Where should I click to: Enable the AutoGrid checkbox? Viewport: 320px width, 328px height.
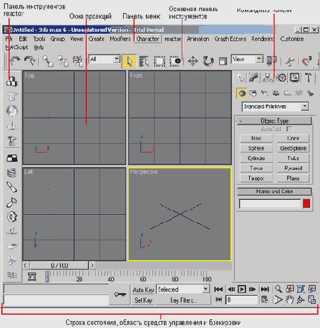(x=290, y=129)
